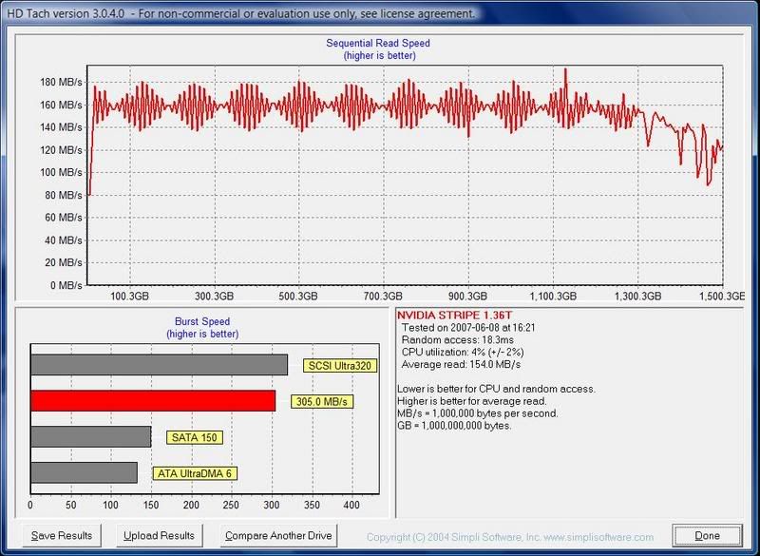Select the 60 MB/s axis label

64,217
